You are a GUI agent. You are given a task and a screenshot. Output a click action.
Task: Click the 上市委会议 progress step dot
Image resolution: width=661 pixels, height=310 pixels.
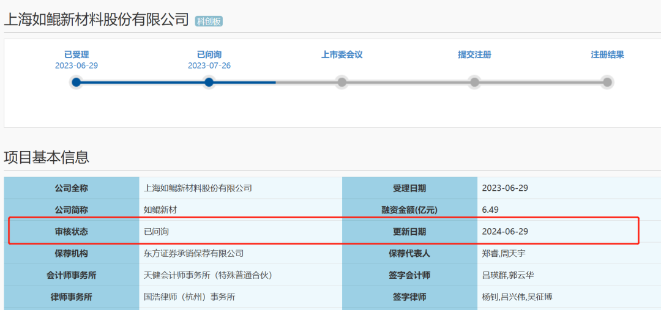click(x=342, y=82)
